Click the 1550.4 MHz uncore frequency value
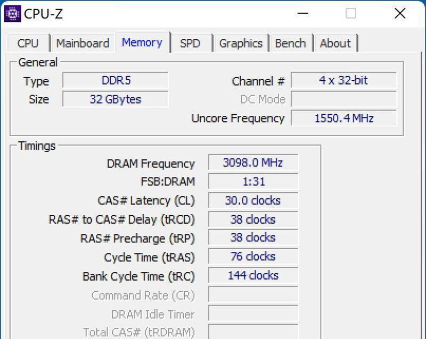 [343, 118]
